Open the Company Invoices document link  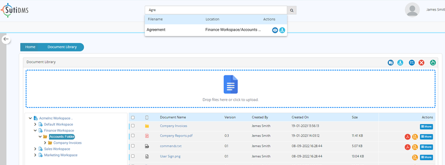[x=174, y=126]
